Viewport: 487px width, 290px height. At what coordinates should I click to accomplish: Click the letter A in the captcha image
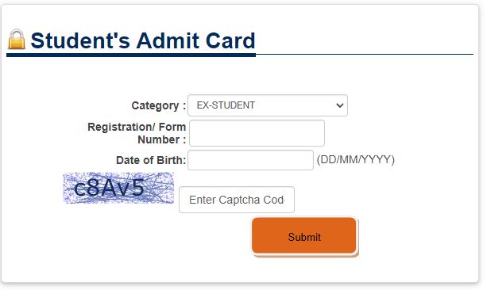(x=110, y=188)
